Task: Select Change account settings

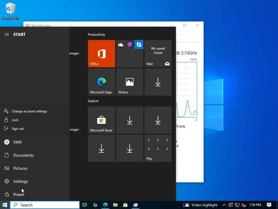Action: [x=35, y=111]
